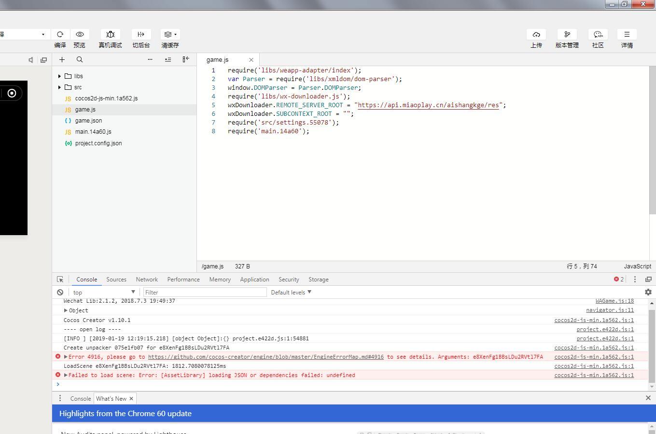Switch to the Security tab
The image size is (656, 434).
click(x=289, y=280)
